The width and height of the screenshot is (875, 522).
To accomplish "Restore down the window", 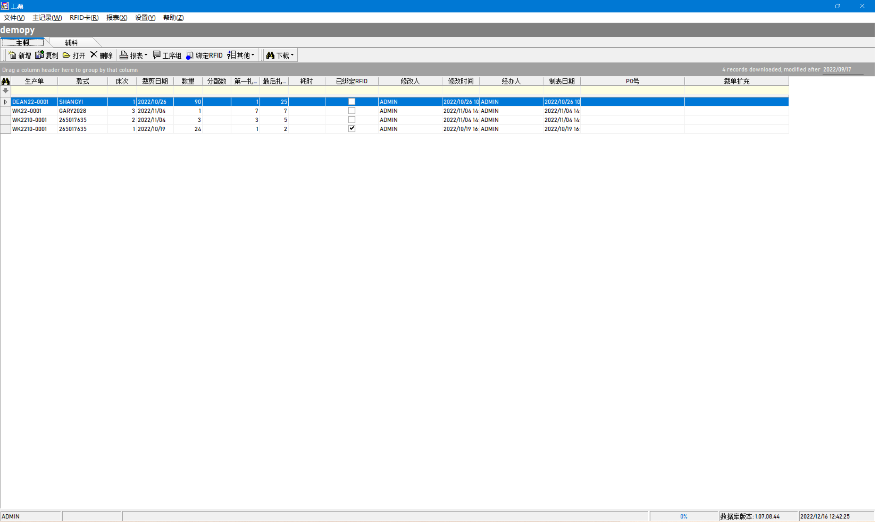I will (x=838, y=6).
